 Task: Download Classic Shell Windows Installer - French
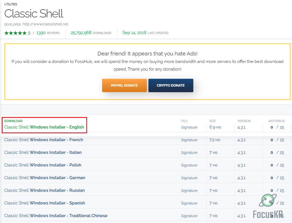(44, 140)
